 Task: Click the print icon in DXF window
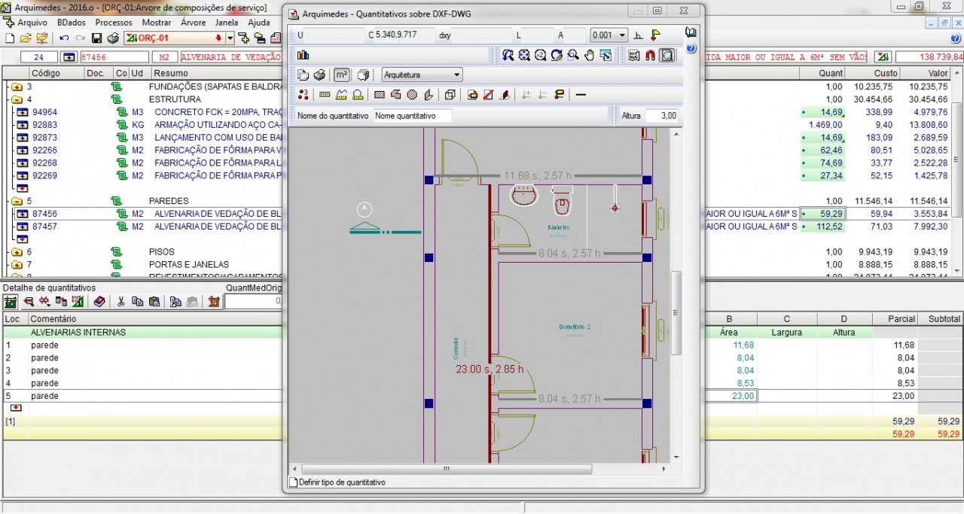[319, 75]
